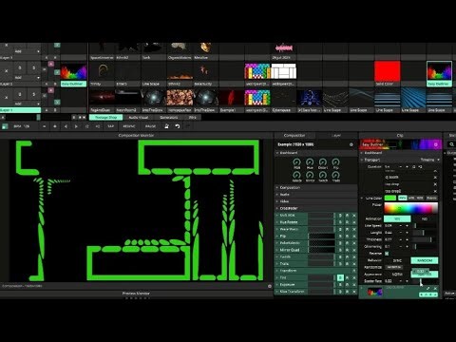This screenshot has width=456, height=342.
Task: Switch to the Layer tab
Action: (336, 135)
